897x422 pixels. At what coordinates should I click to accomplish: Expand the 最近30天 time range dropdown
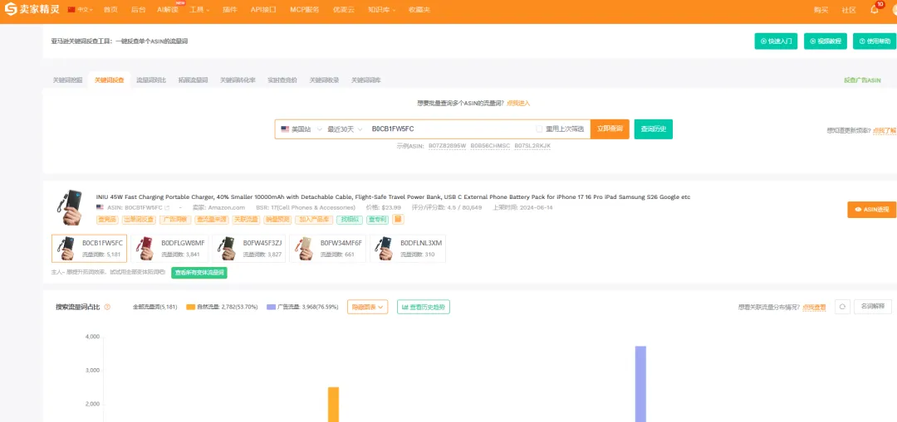345,129
